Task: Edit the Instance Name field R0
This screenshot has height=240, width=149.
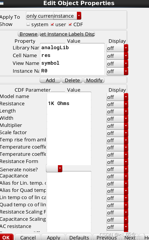Action: point(72,71)
